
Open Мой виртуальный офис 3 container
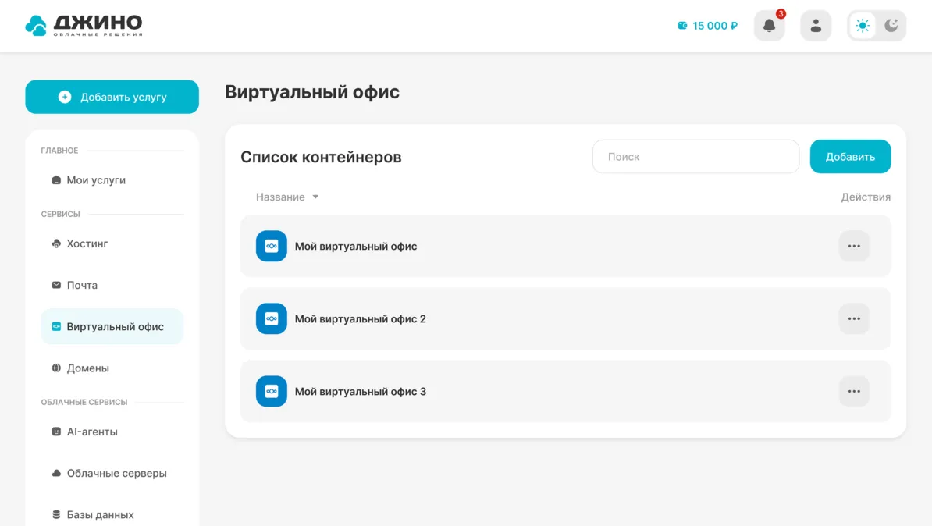[565, 391]
